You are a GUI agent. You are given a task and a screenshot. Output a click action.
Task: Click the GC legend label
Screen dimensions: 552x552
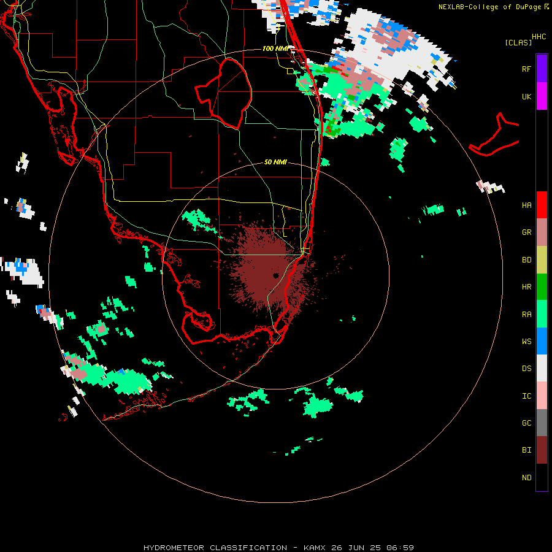coord(526,423)
